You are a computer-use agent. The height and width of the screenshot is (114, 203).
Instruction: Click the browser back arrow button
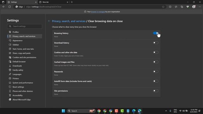click(x=3, y=7)
